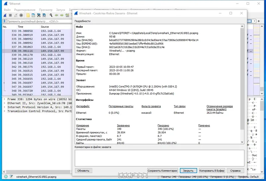Click the Обновить button

pos(83,171)
